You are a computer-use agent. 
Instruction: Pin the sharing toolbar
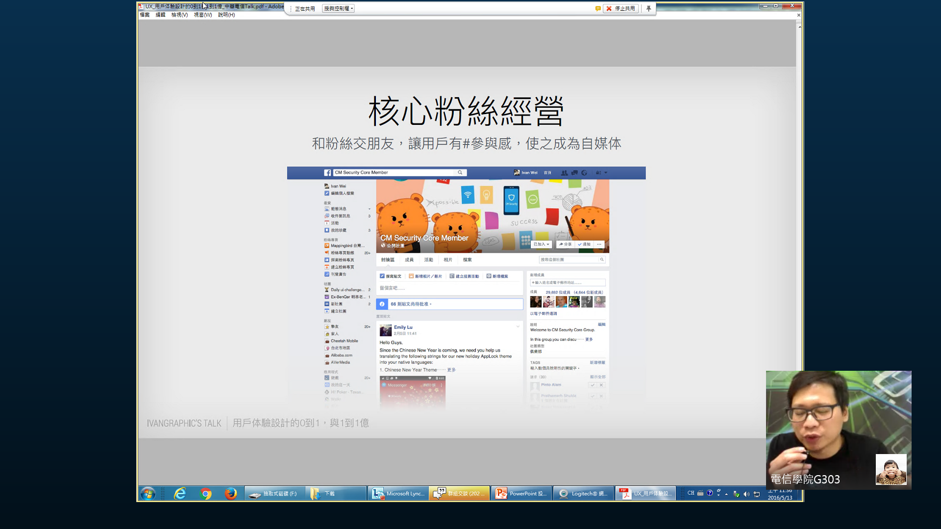[x=648, y=8]
